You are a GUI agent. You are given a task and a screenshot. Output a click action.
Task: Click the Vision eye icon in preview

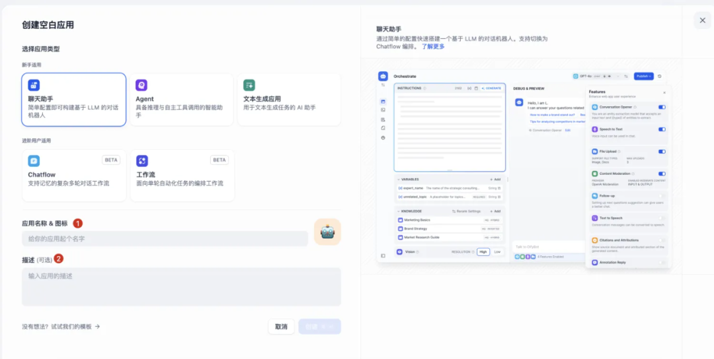click(x=399, y=251)
